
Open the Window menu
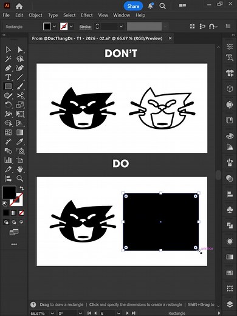coord(122,15)
